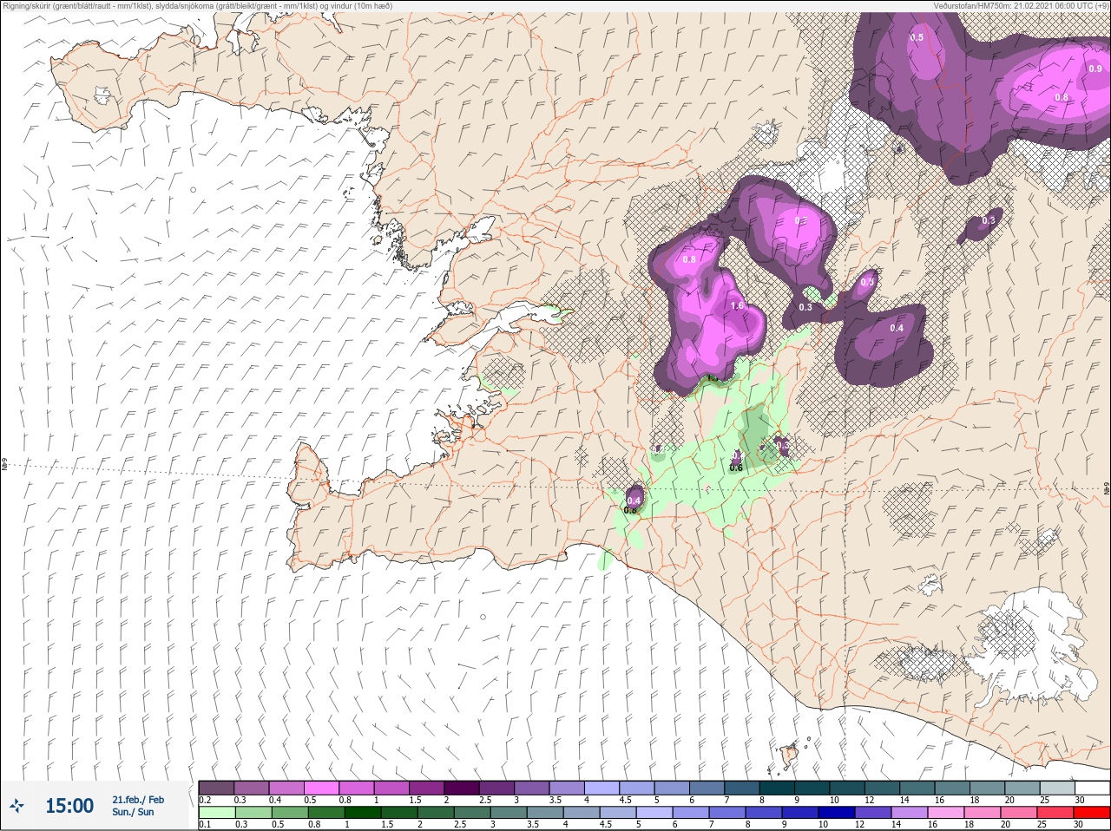Viewport: 1111px width, 831px height.
Task: Select the navy blue 10 legend swatch
Action: click(x=836, y=813)
